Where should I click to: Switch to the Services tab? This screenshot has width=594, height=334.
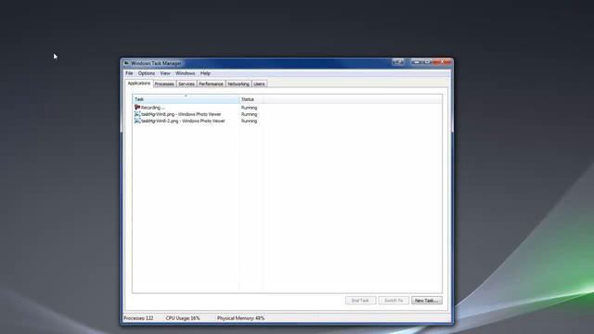pyautogui.click(x=187, y=84)
